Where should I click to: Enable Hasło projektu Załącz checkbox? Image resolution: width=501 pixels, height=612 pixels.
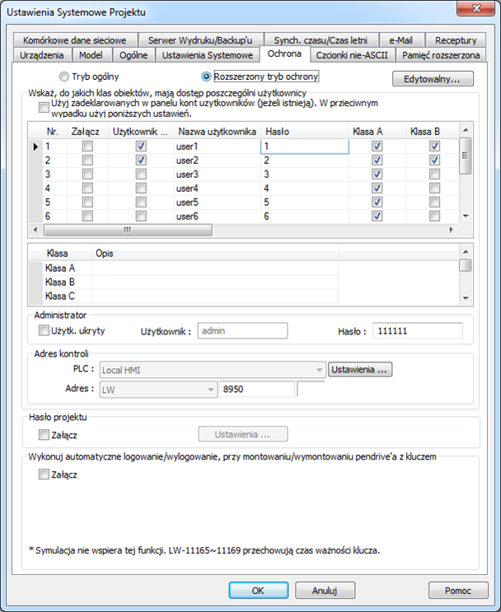[44, 434]
